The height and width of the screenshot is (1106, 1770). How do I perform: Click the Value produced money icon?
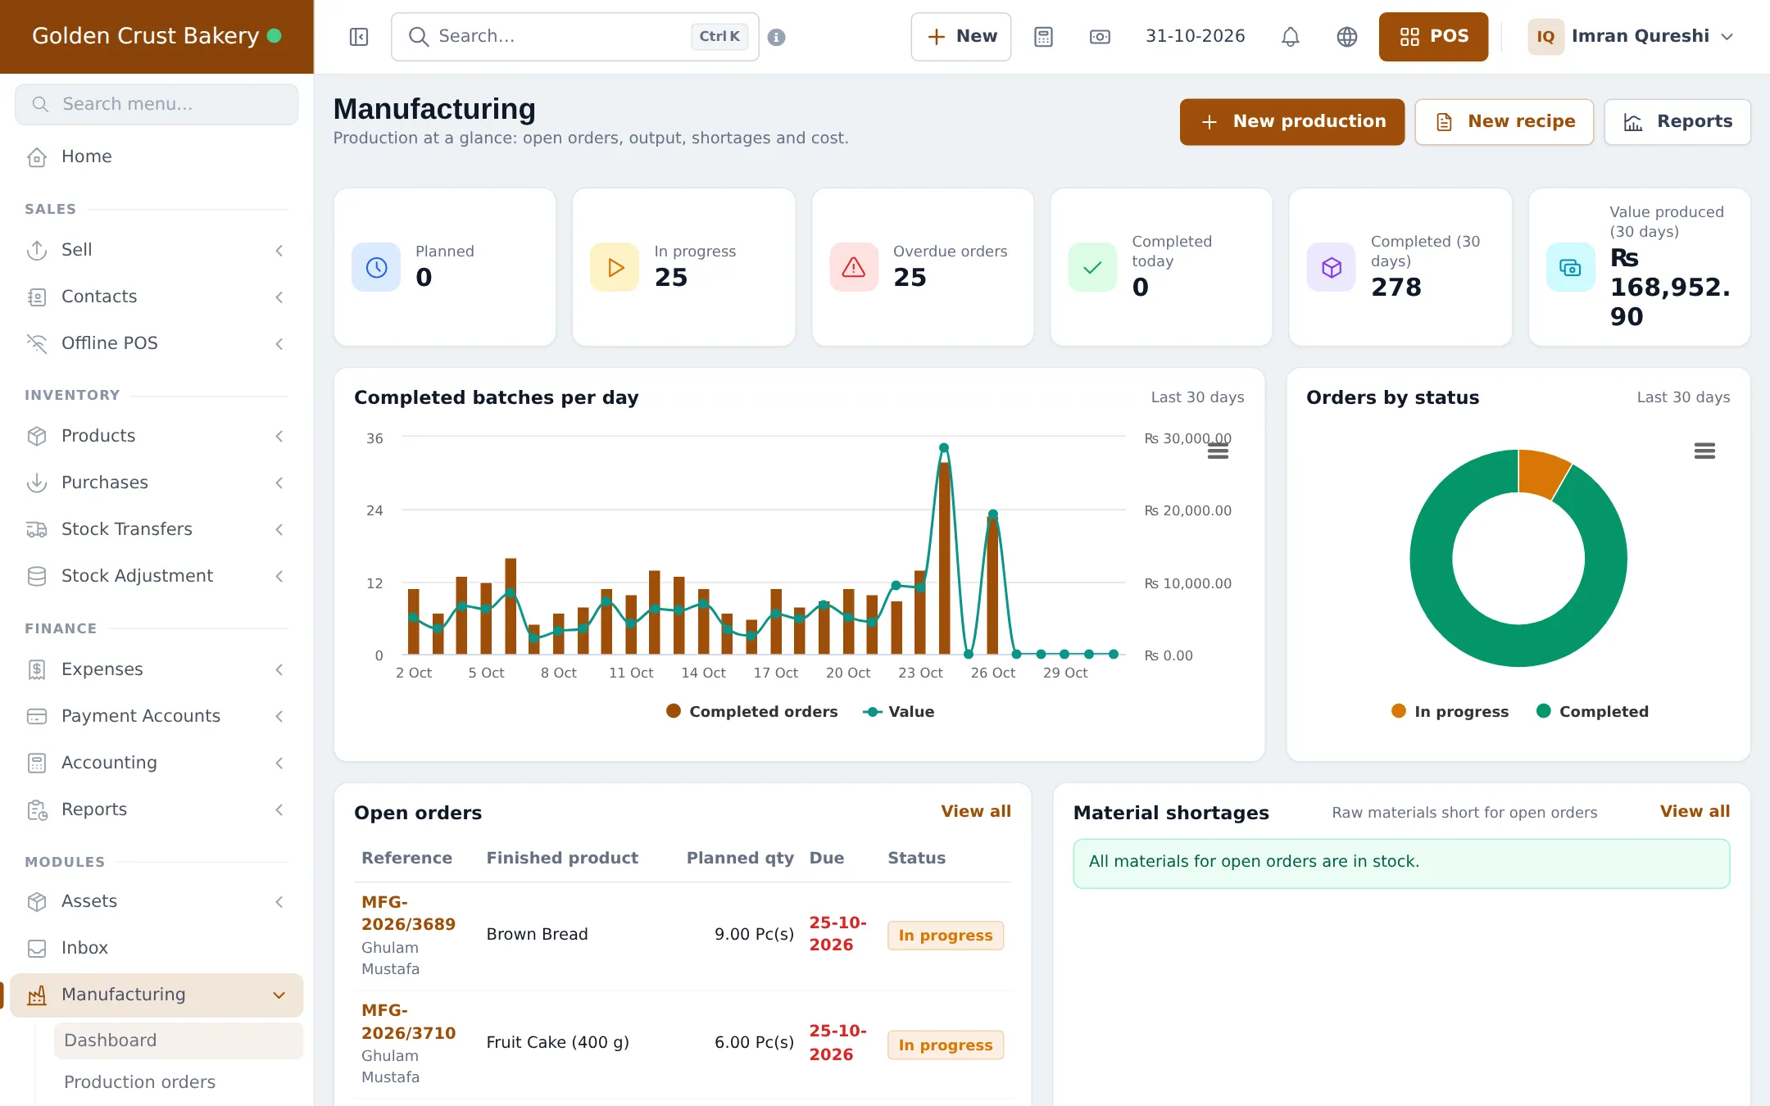pos(1570,267)
